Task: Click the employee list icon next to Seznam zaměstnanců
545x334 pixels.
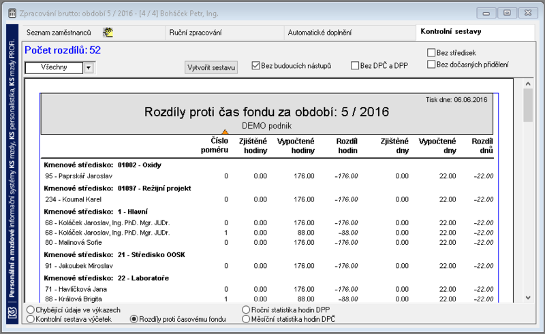Action: coord(108,32)
